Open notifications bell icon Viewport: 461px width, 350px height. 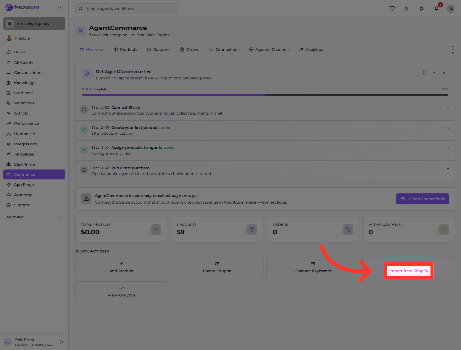pyautogui.click(x=437, y=9)
